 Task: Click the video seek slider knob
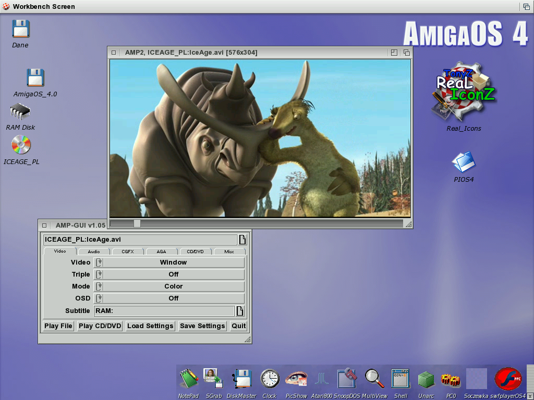click(x=137, y=223)
